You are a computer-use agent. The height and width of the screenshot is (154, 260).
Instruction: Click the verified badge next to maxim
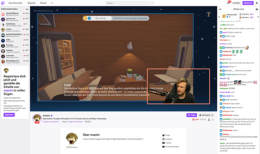51,116
